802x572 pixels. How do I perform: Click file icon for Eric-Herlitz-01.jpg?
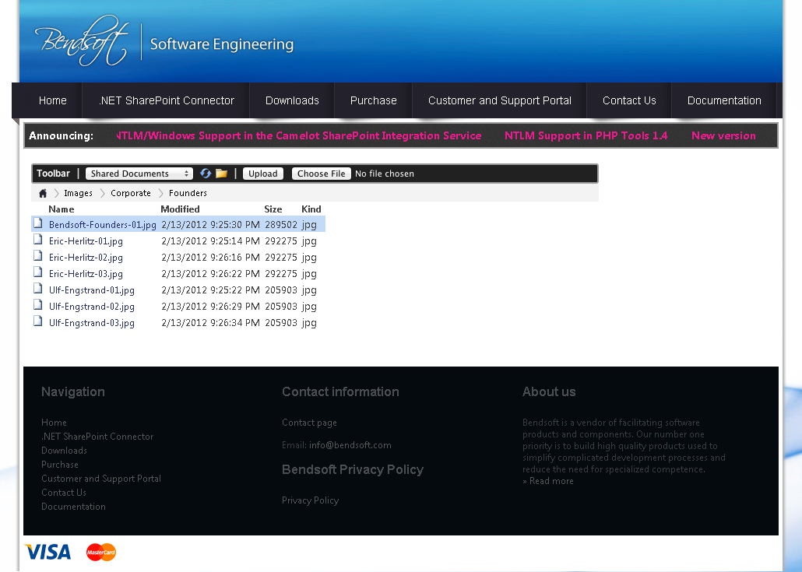click(38, 239)
